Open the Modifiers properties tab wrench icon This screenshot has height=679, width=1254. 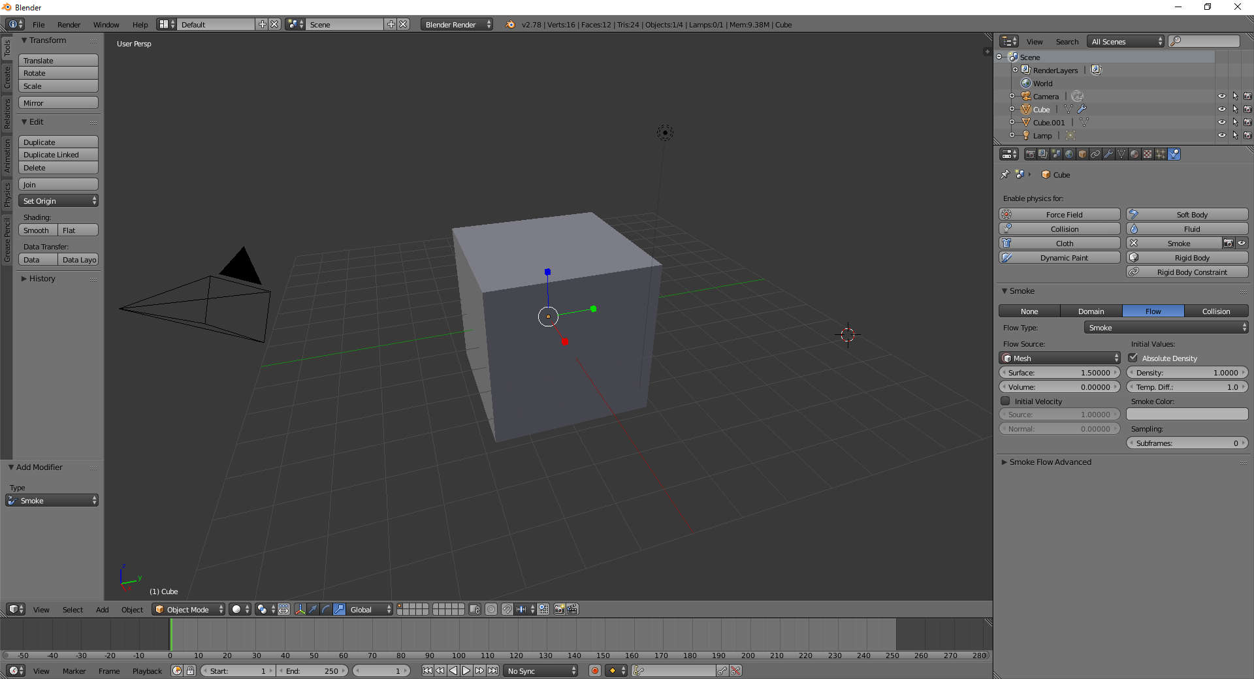click(1108, 154)
